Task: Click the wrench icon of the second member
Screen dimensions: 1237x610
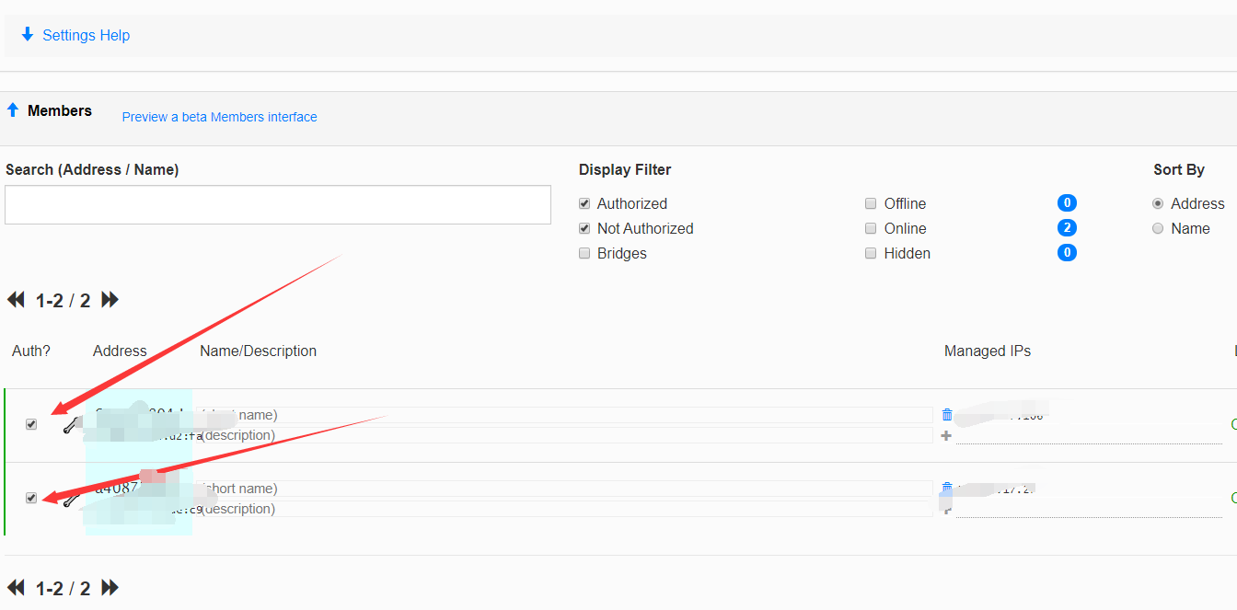Action: tap(70, 500)
